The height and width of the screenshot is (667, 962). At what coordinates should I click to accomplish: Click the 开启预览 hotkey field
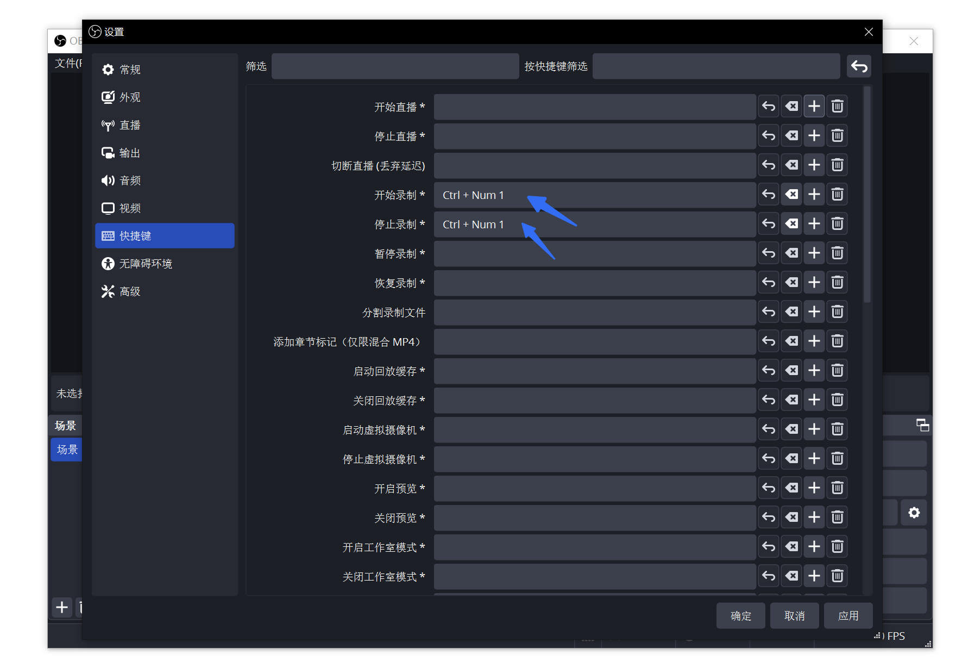coord(595,488)
